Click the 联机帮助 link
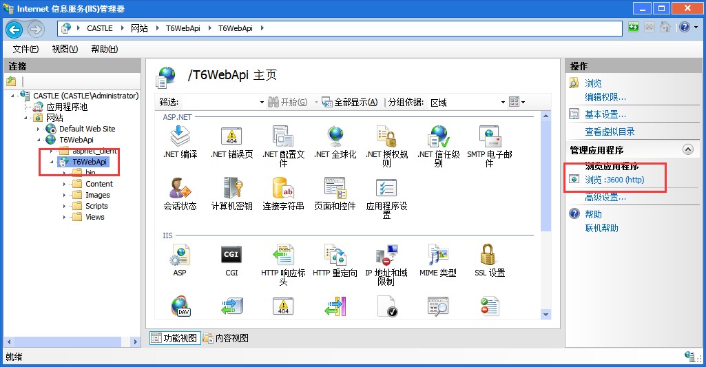Viewport: 706px width, 367px height. tap(601, 228)
